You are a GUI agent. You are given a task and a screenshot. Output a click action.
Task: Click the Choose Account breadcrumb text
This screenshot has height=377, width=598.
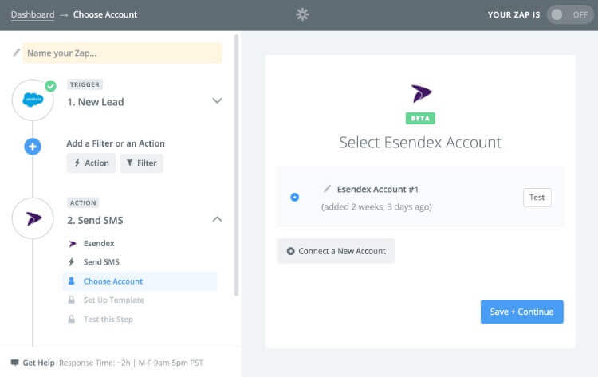point(105,14)
